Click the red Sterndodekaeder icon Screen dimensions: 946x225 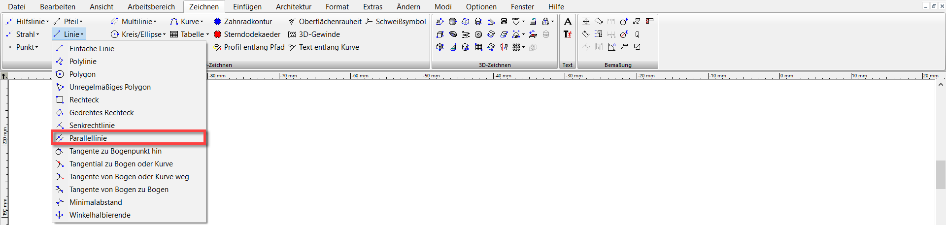point(217,34)
